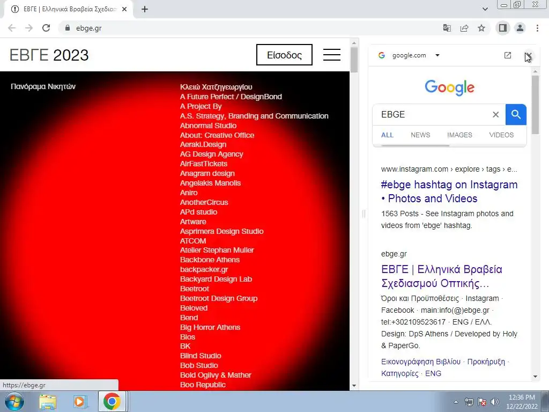Image resolution: width=549 pixels, height=412 pixels.
Task: Open the Translate this page icon
Action: pos(447,28)
